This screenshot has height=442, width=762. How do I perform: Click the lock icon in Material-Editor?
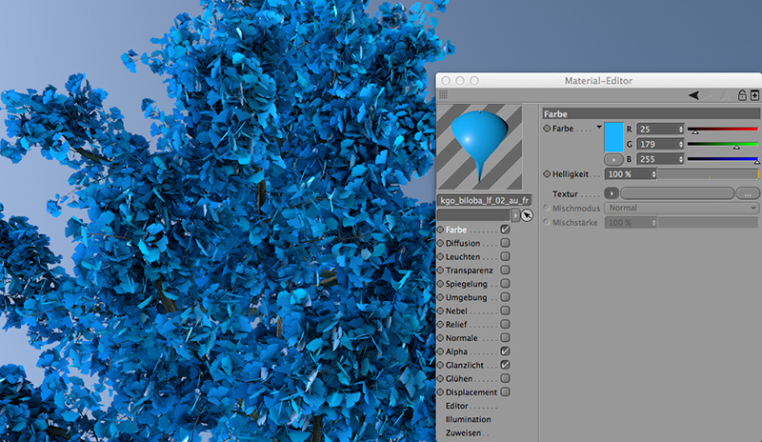click(x=742, y=95)
